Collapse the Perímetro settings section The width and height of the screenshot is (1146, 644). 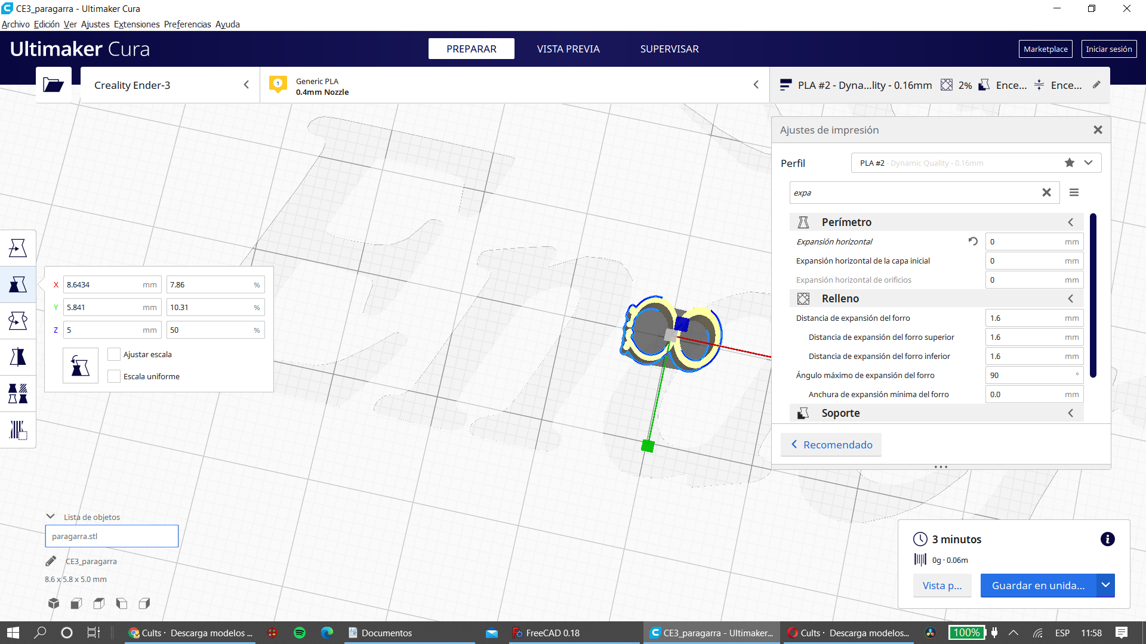[x=1071, y=222]
